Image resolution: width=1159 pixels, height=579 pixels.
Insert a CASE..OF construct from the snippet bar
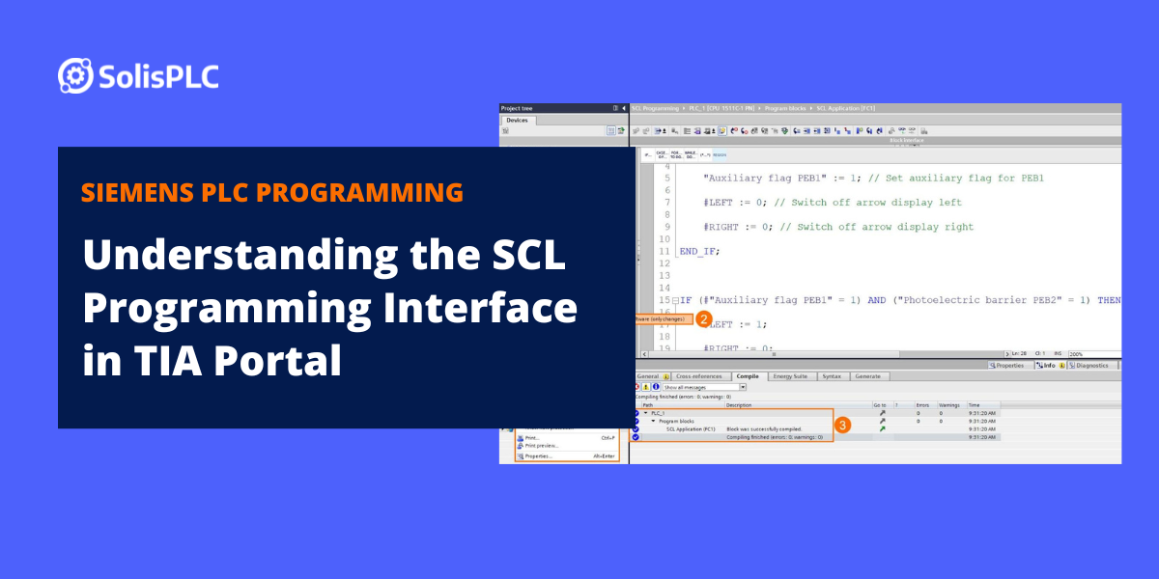click(662, 153)
